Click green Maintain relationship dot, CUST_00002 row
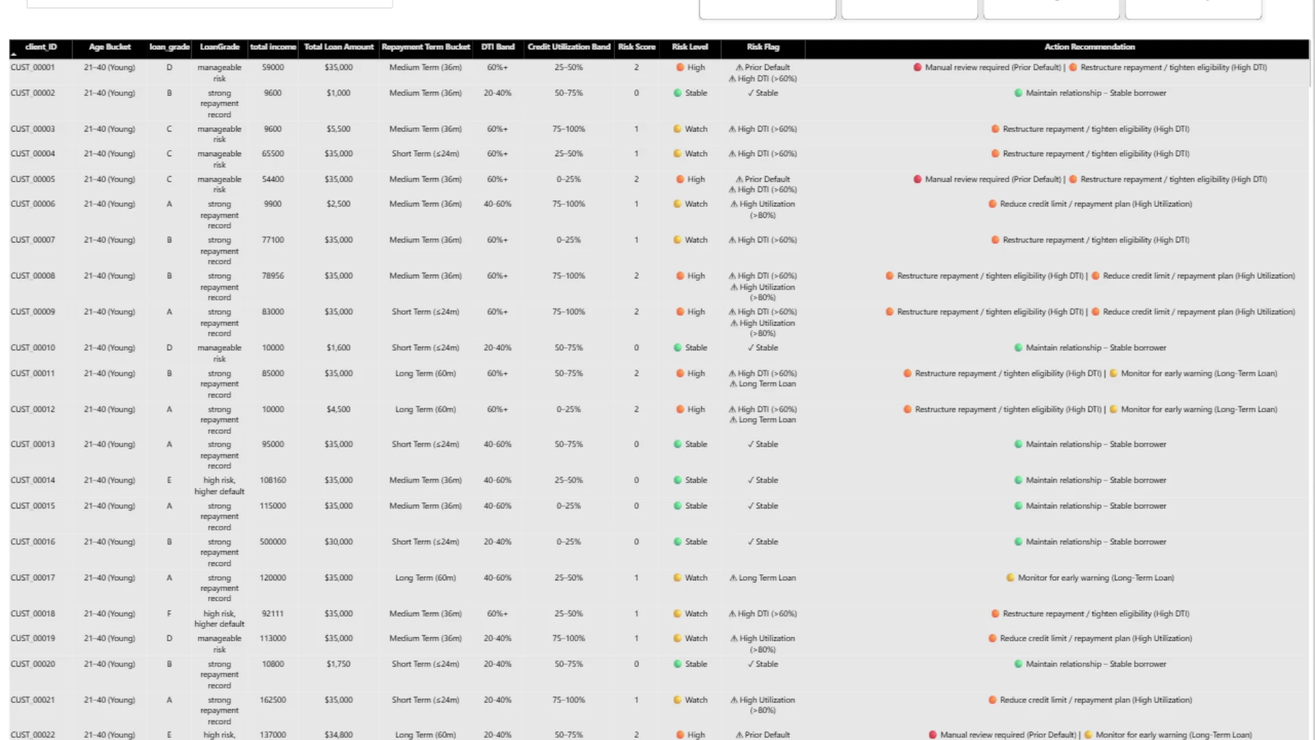Image resolution: width=1315 pixels, height=740 pixels. [x=1018, y=93]
